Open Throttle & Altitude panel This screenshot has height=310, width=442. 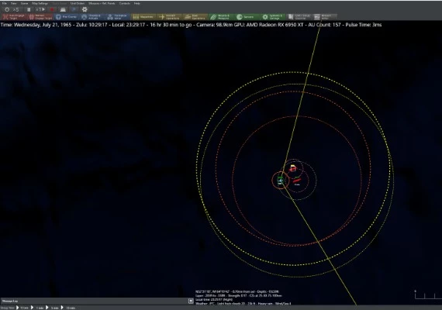(x=92, y=17)
